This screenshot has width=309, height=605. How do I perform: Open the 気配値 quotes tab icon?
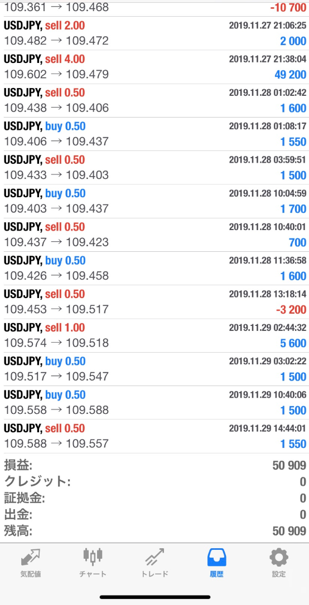click(x=31, y=557)
